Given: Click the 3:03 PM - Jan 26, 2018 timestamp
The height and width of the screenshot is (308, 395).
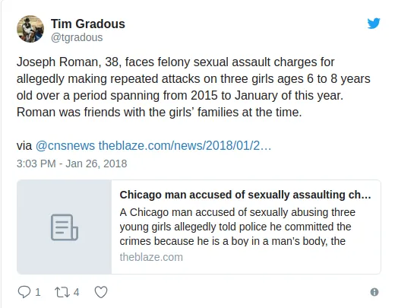Looking at the screenshot, I should click(x=71, y=164).
